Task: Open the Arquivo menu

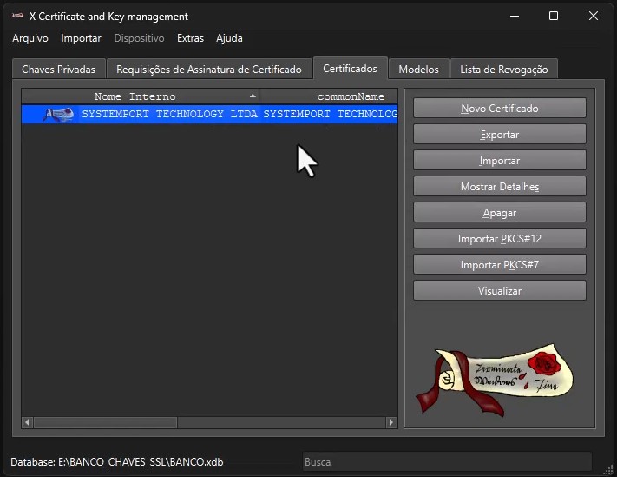Action: (30, 38)
